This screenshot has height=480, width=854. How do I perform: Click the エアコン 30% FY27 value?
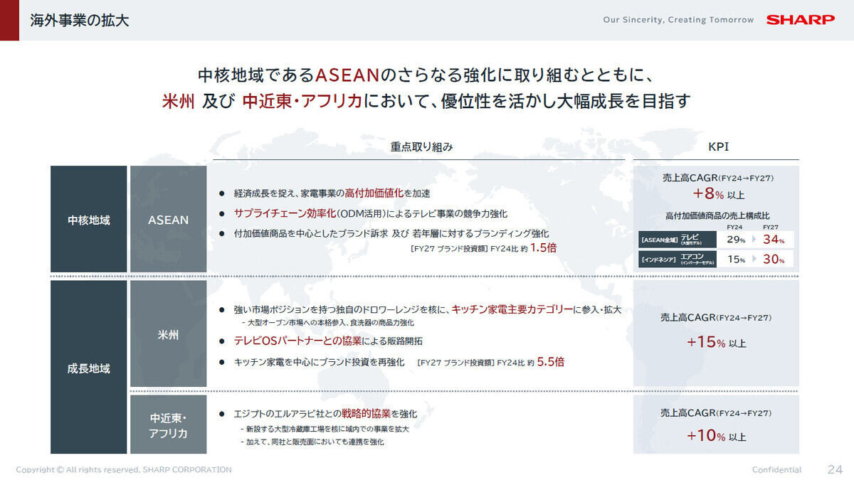pyautogui.click(x=773, y=260)
